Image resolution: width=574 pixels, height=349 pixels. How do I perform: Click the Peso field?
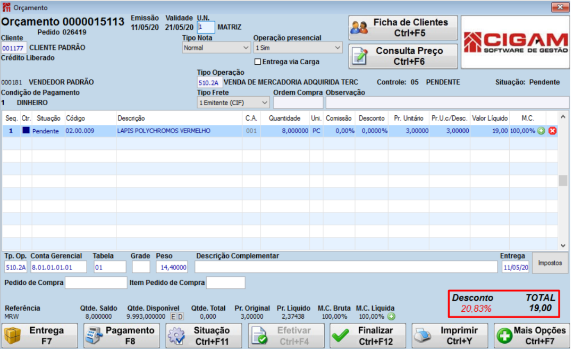point(172,267)
